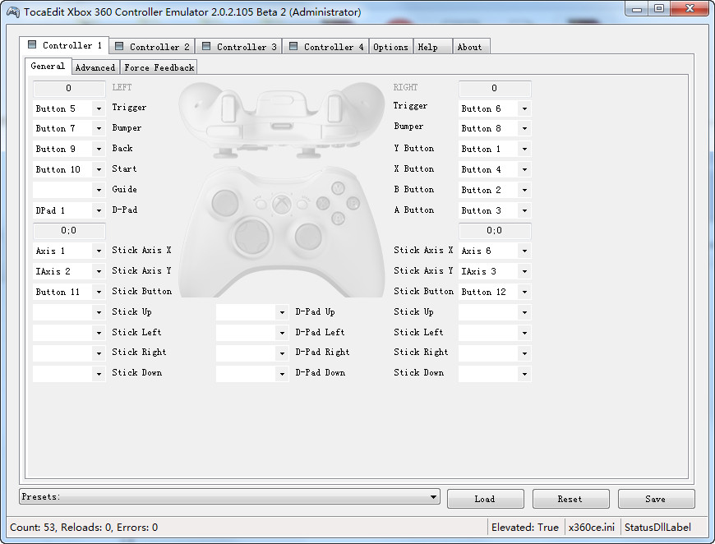Image resolution: width=715 pixels, height=544 pixels.
Task: Switch to the Force Feedback sub-tab
Action: (159, 67)
